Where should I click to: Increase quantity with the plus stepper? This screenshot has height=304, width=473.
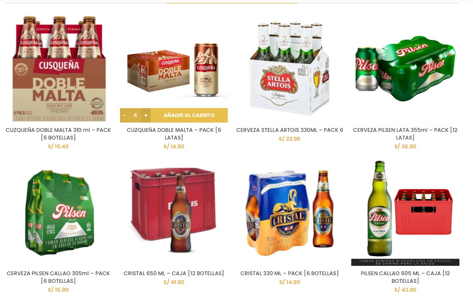tap(146, 115)
